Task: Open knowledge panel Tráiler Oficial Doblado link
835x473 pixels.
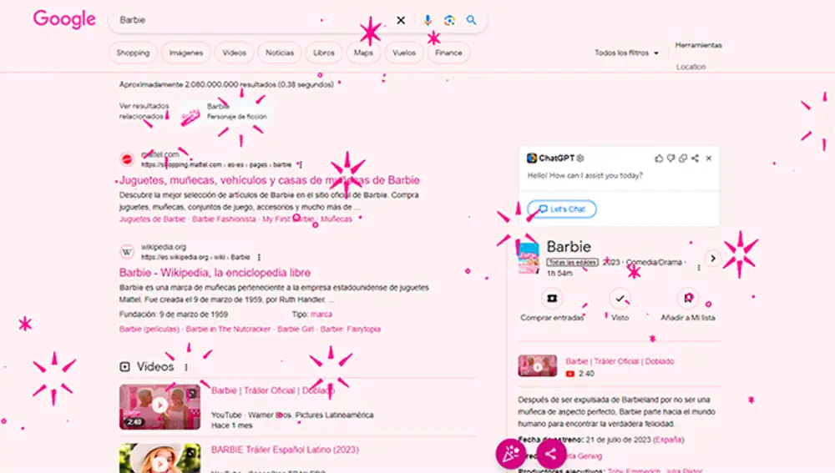Action: click(x=620, y=361)
